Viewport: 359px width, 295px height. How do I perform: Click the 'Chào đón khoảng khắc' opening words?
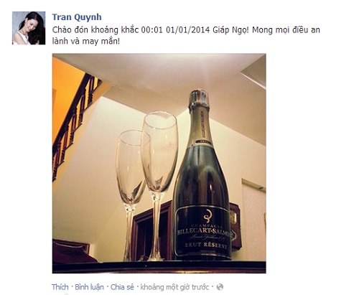pos(95,30)
